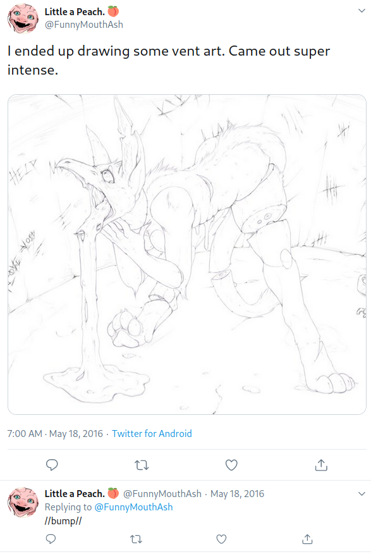Share the main tweet via share icon
Image resolution: width=371 pixels, height=554 pixels.
321,465
